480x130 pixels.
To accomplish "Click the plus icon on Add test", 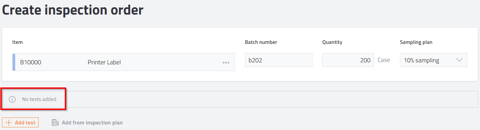I will pos(9,123).
